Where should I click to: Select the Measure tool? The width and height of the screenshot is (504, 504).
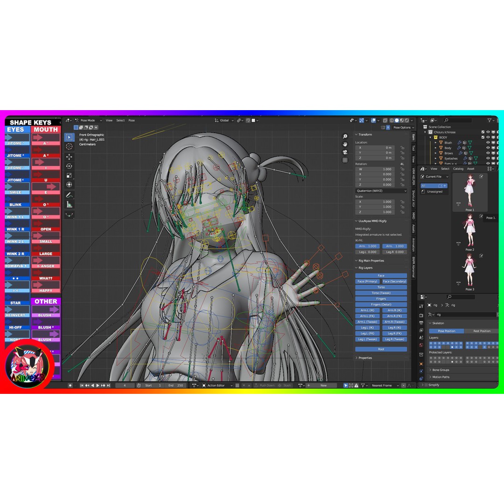coord(69,204)
